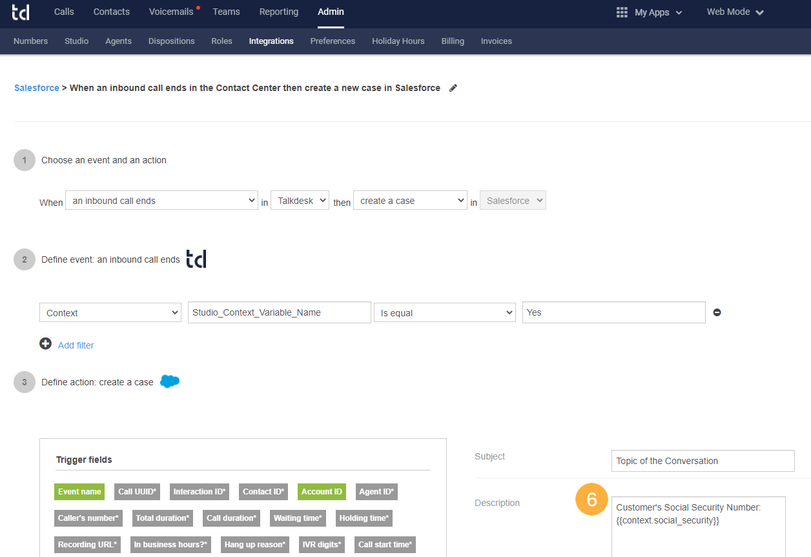Open the Integrations admin submenu
This screenshot has width=811, height=557.
pos(271,41)
